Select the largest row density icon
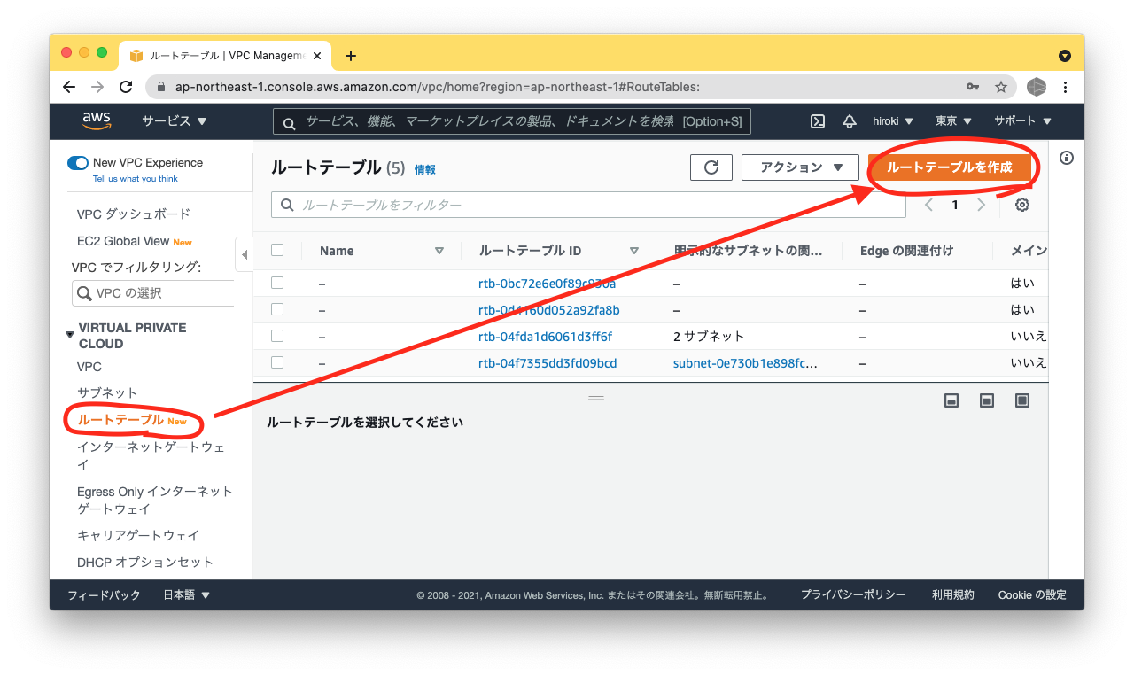This screenshot has height=676, width=1134. click(x=1021, y=400)
